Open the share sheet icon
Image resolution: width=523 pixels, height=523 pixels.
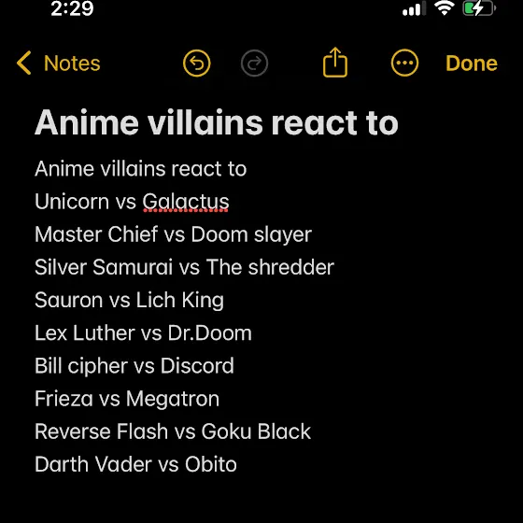(335, 63)
